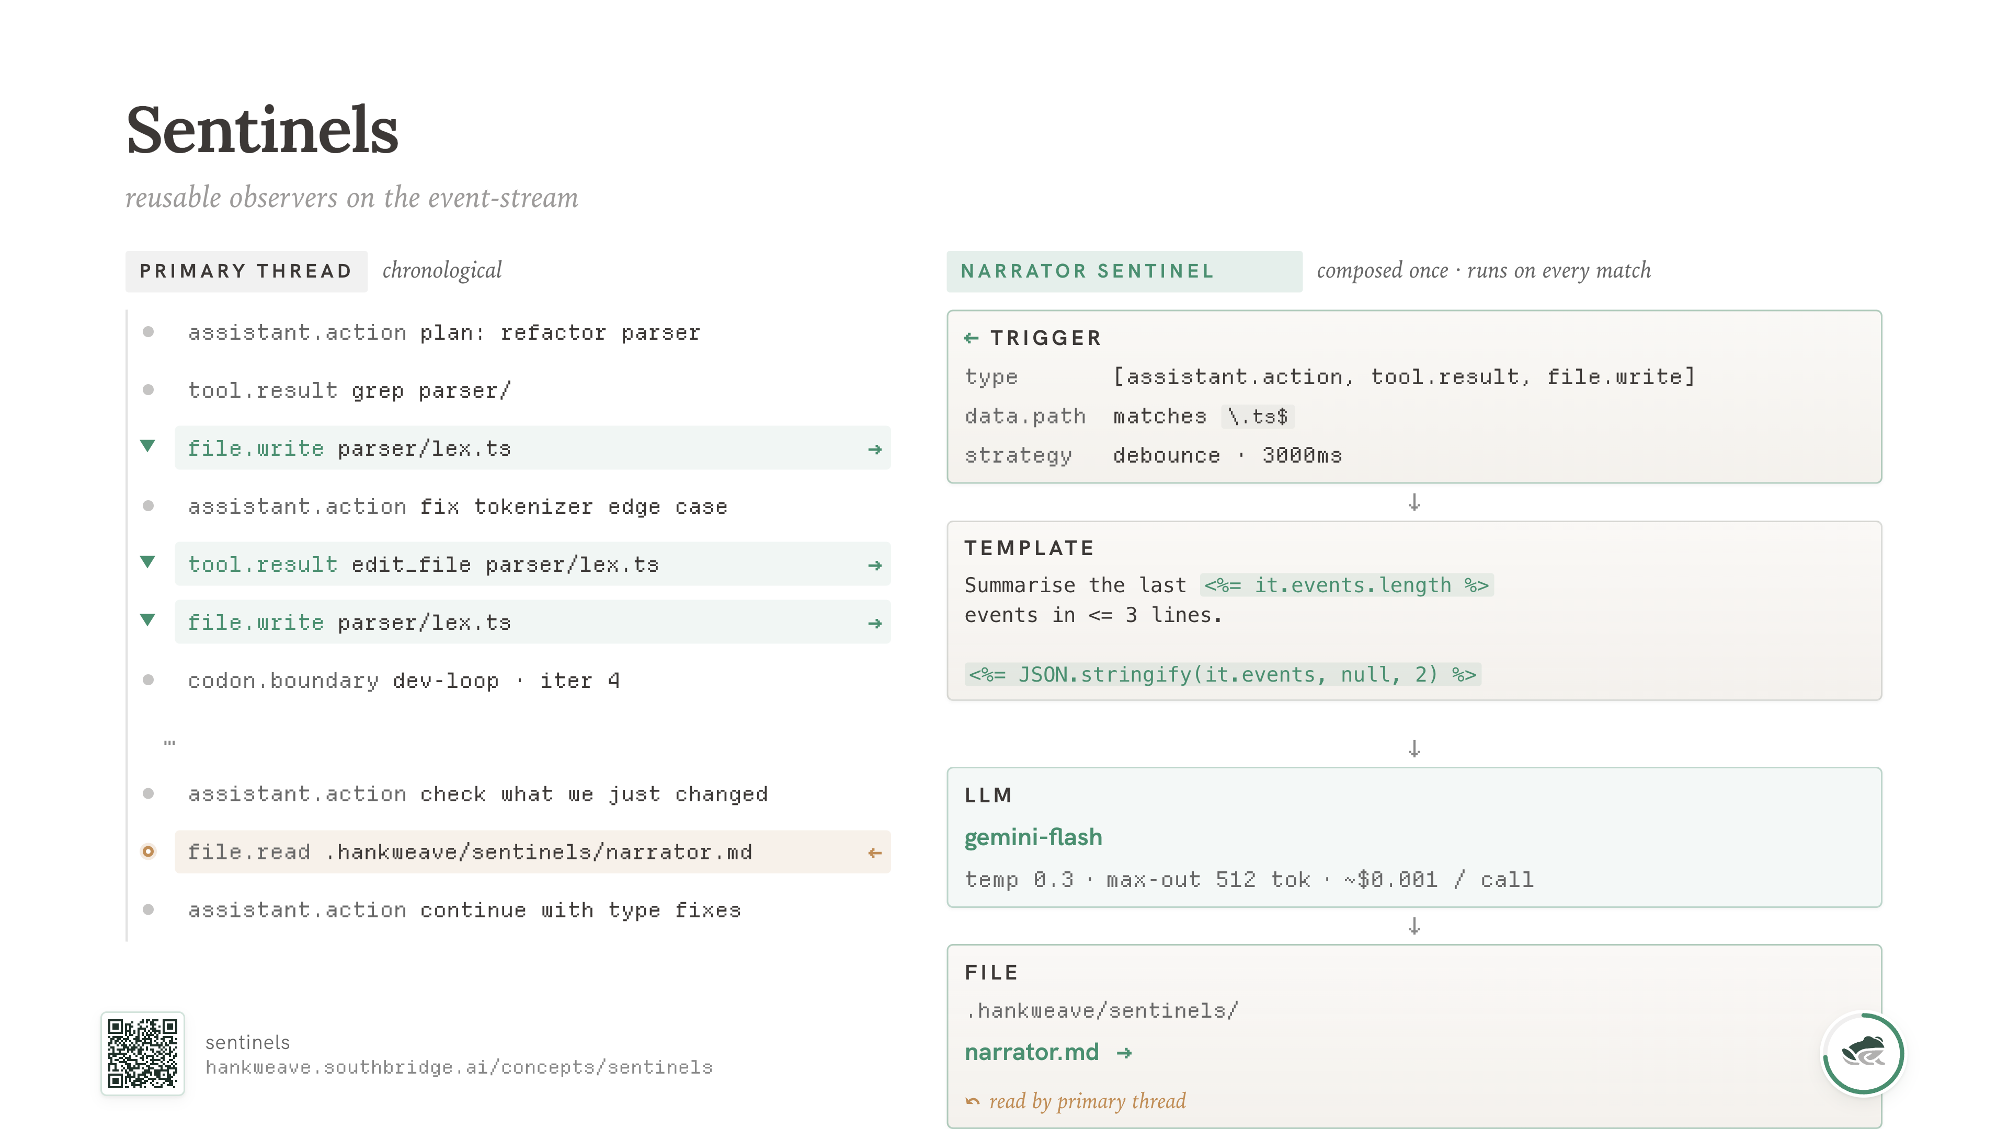
Task: Open the narrator.md file link
Action: click(x=1031, y=1053)
